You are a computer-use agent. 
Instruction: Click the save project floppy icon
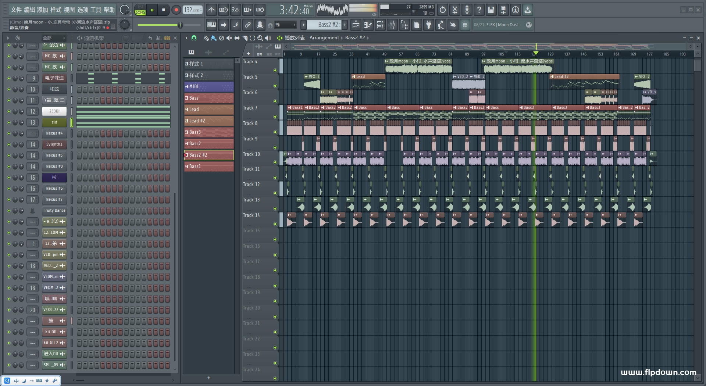[x=491, y=10]
